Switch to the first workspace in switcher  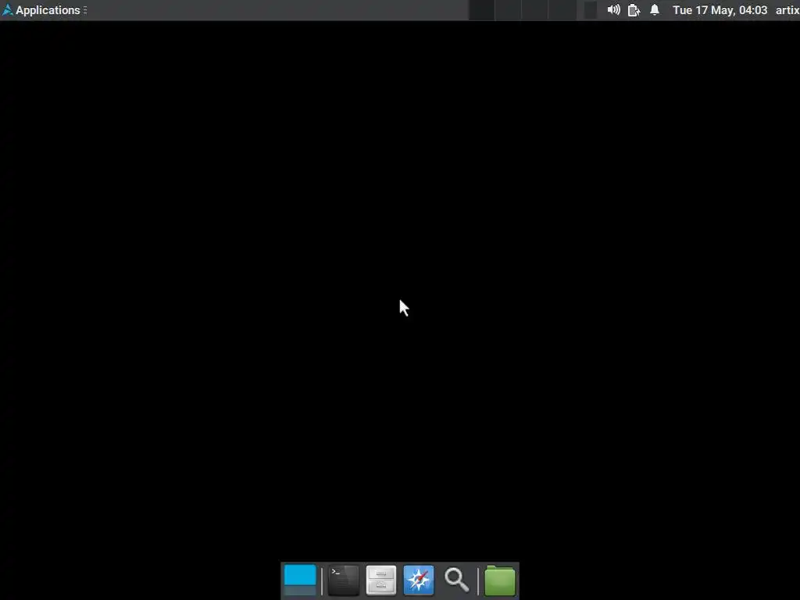click(x=481, y=10)
